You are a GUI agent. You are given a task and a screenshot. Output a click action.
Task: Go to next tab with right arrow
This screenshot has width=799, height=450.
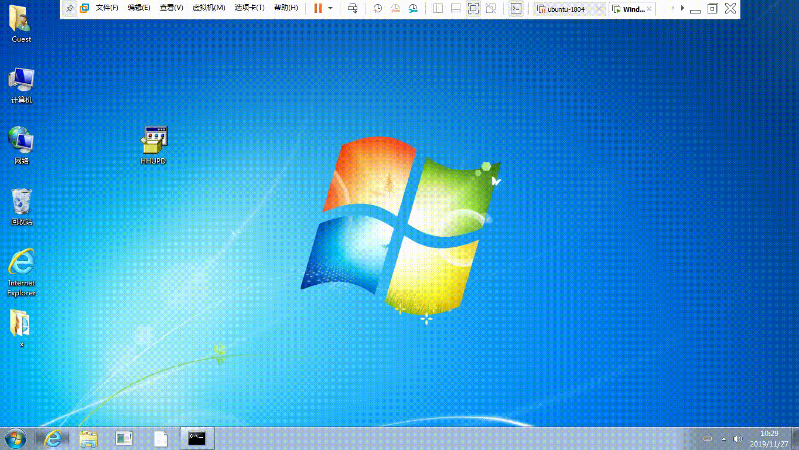click(682, 8)
